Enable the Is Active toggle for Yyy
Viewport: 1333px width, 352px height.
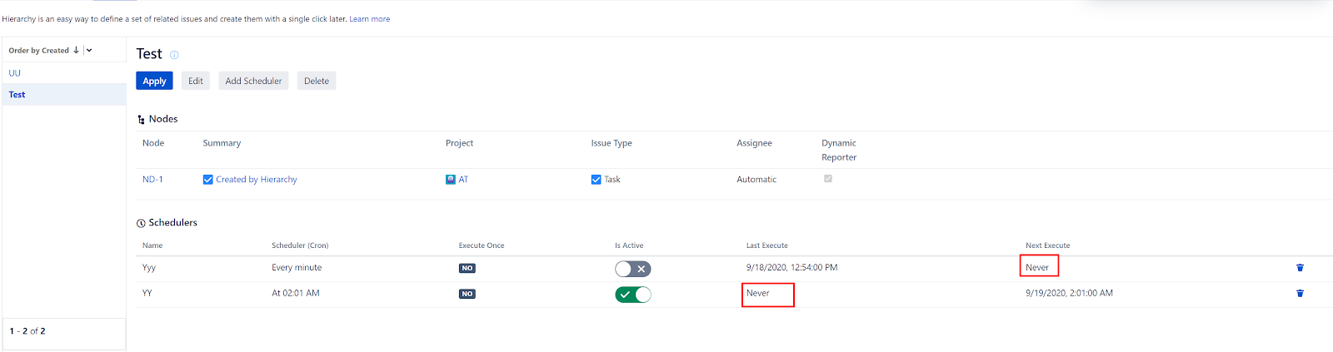633,269
